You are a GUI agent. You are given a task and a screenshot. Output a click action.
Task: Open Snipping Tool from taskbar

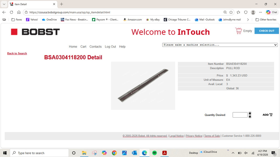pyautogui.click(x=94, y=153)
